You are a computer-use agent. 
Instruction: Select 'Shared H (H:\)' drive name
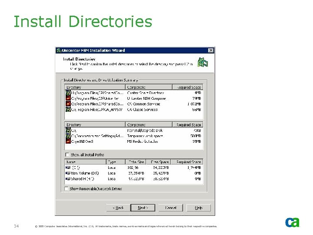[83, 179]
